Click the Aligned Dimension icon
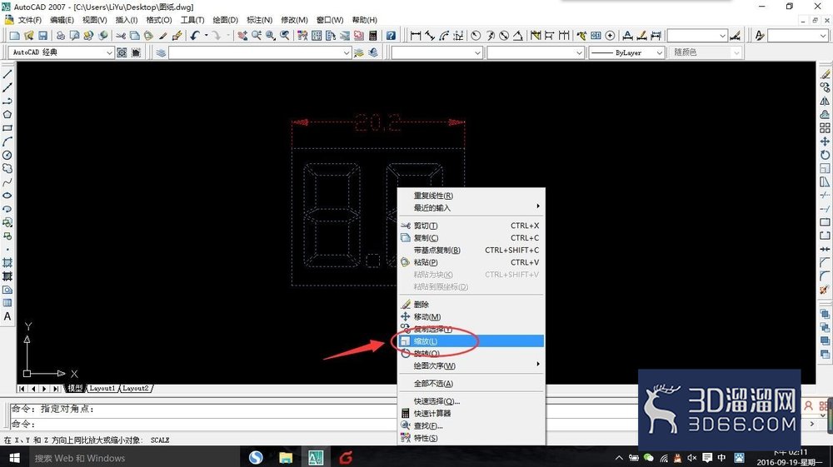This screenshot has width=833, height=467. click(x=430, y=36)
